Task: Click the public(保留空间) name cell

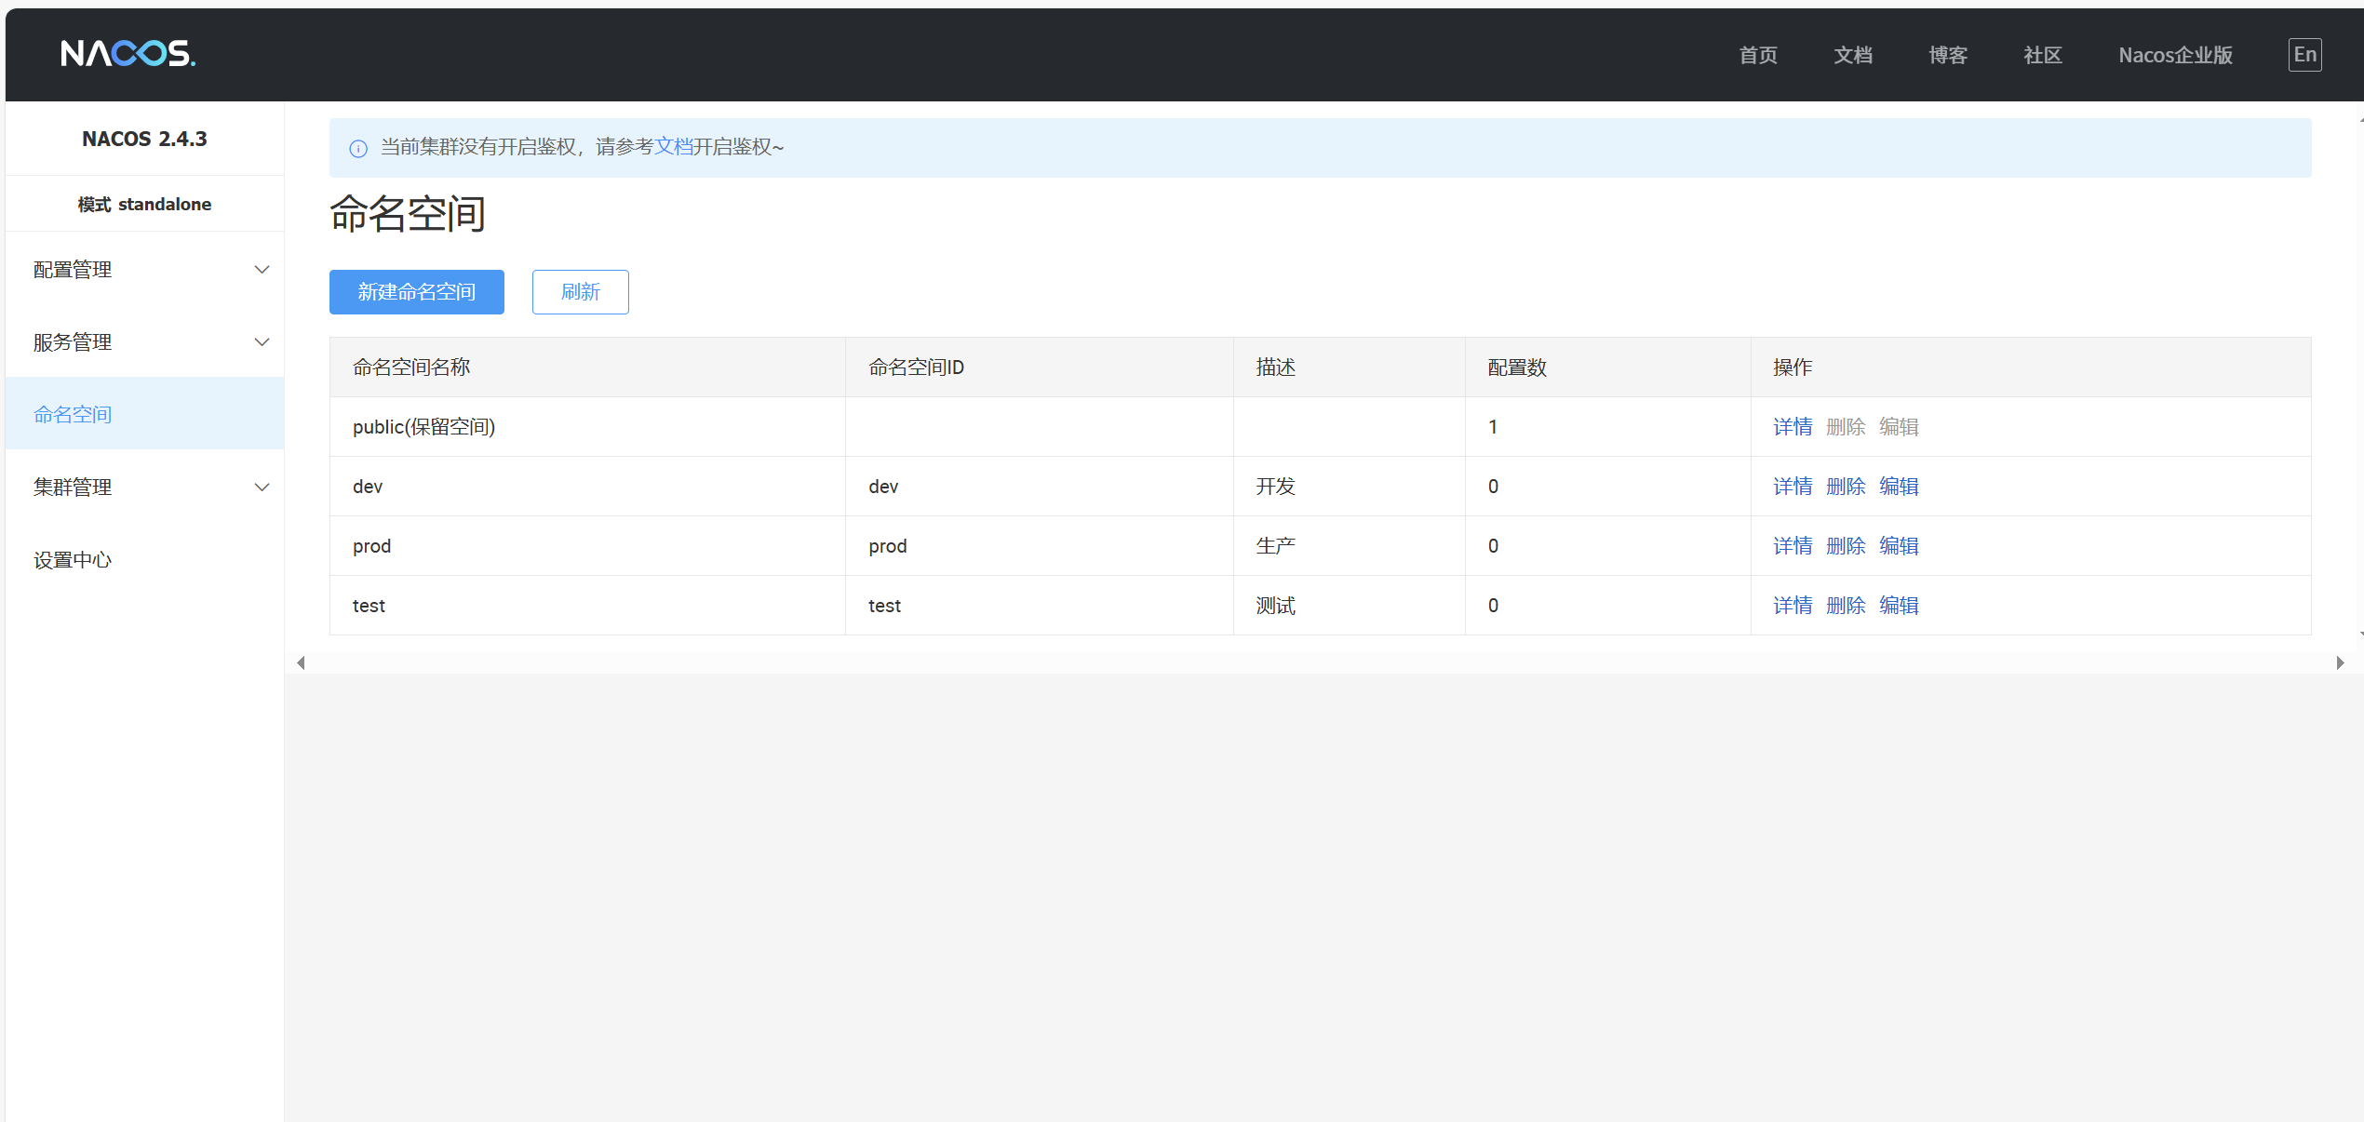Action: point(587,427)
